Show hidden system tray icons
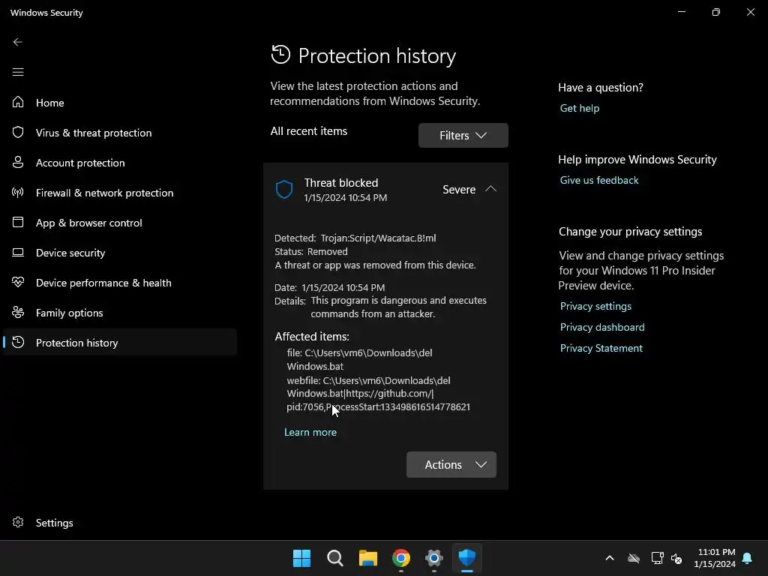 (610, 558)
